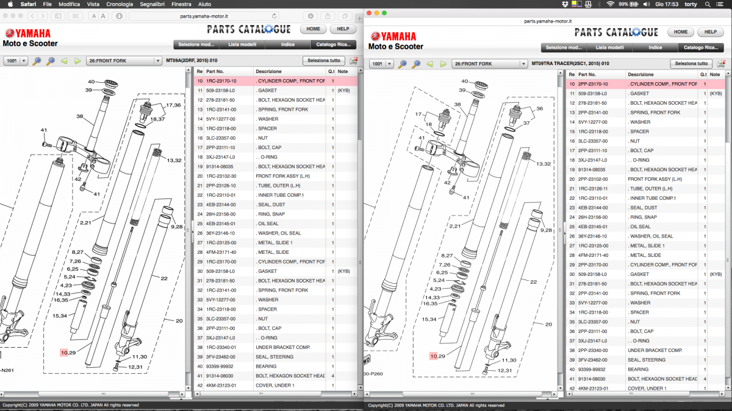Image resolution: width=732 pixels, height=411 pixels.
Task: Print the MT09TRA Tracer parts list
Action: (x=720, y=63)
